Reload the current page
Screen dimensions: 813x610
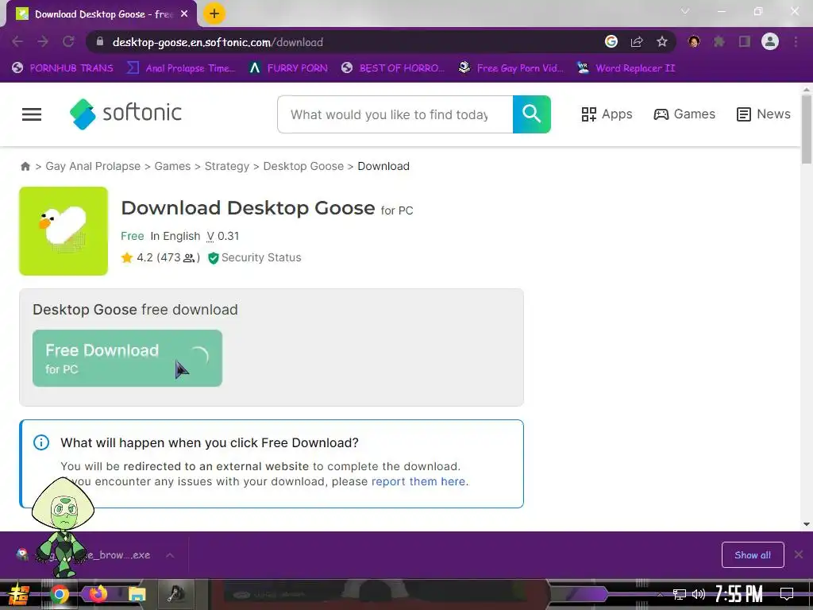tap(68, 42)
